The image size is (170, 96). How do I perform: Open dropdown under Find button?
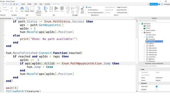pyautogui.click(x=22, y=13)
